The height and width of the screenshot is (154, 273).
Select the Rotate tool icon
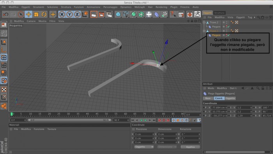(x=44, y=14)
